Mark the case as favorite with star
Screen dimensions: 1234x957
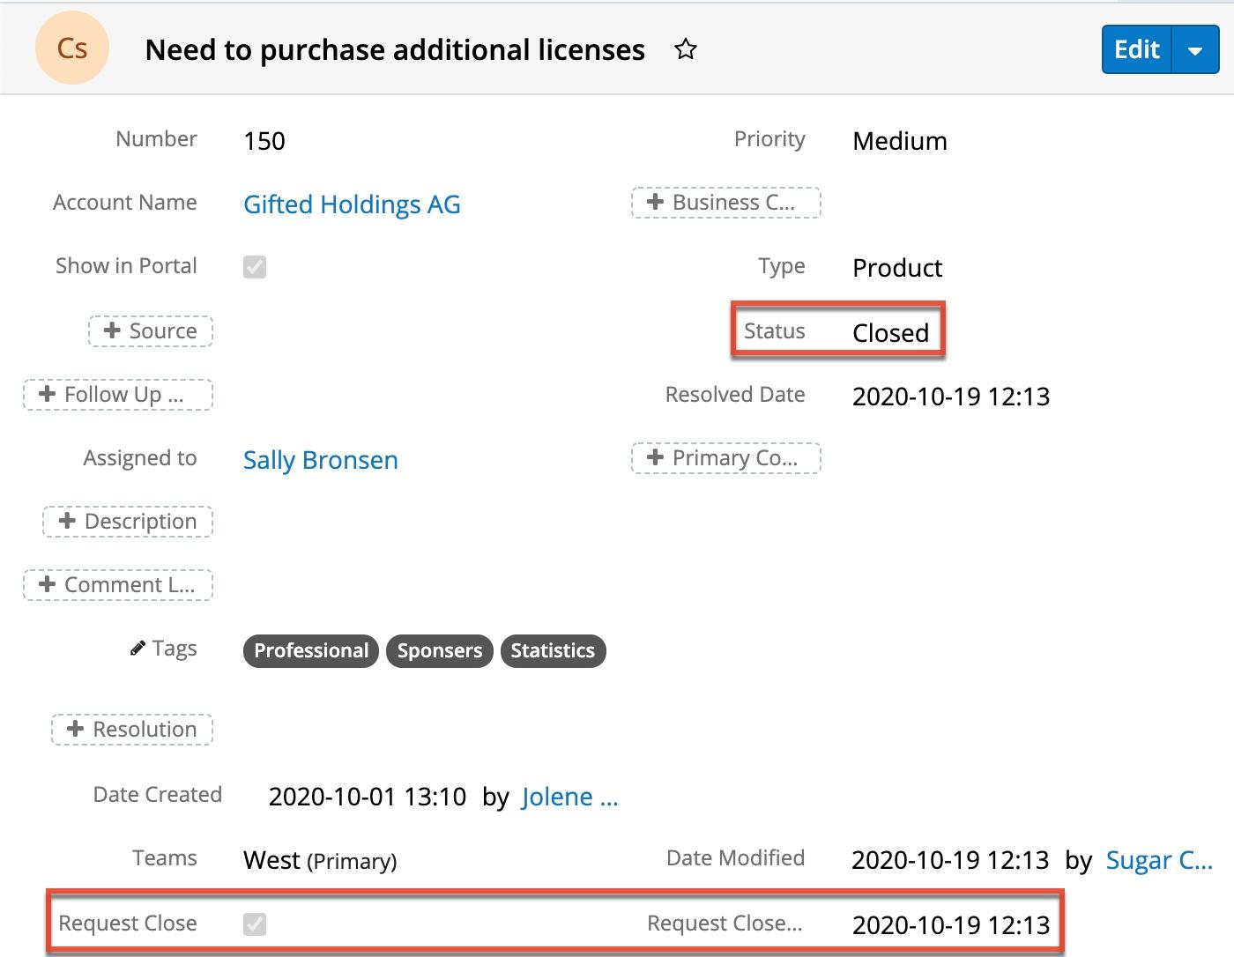pyautogui.click(x=685, y=49)
